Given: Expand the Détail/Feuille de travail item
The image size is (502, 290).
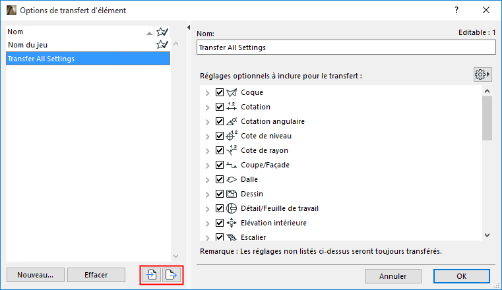Looking at the screenshot, I should tap(208, 208).
